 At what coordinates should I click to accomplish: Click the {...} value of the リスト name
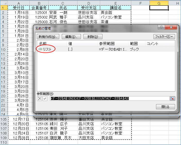point(70,49)
